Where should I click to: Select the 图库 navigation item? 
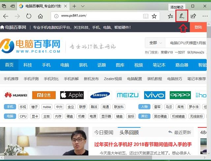pyautogui.click(x=120, y=65)
